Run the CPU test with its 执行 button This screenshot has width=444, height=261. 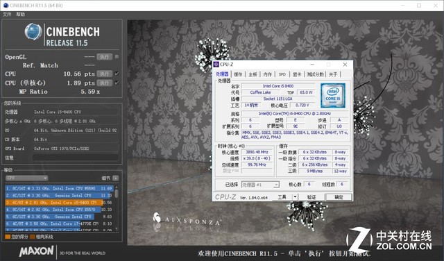(105, 74)
